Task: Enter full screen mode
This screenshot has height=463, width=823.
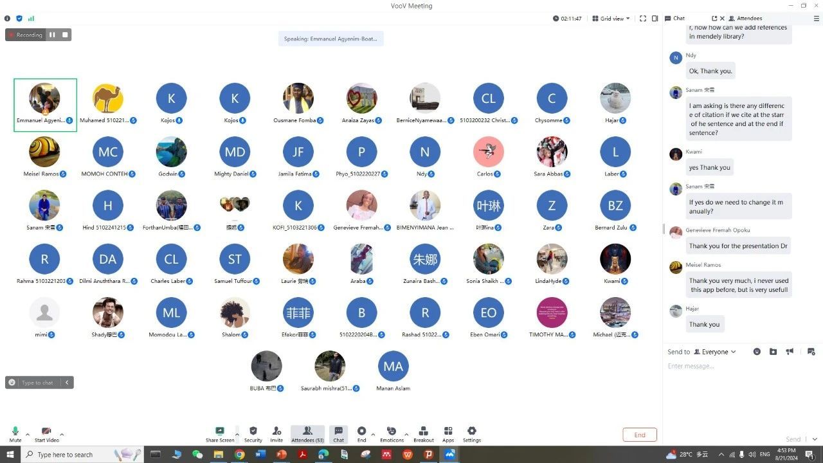Action: point(642,19)
